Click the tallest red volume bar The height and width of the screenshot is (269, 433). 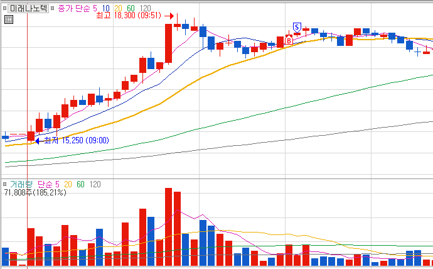pyautogui.click(x=168, y=227)
